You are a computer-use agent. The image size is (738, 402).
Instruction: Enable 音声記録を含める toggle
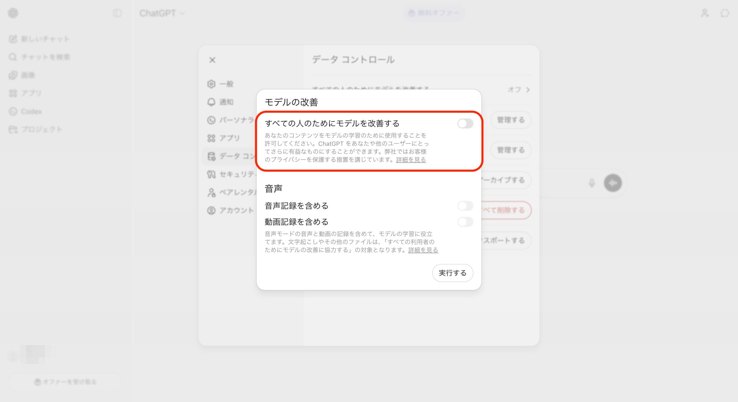(465, 206)
